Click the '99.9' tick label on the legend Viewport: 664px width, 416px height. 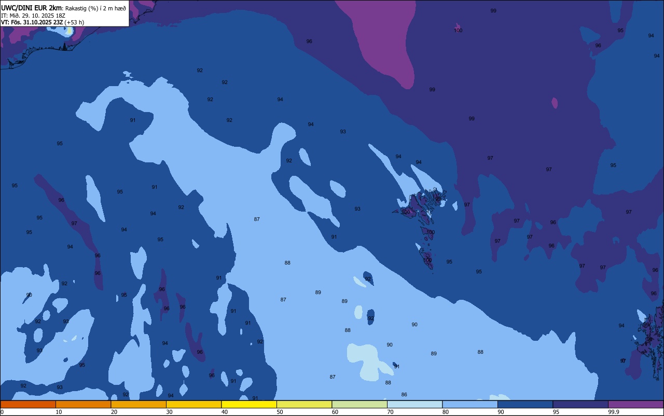614,412
